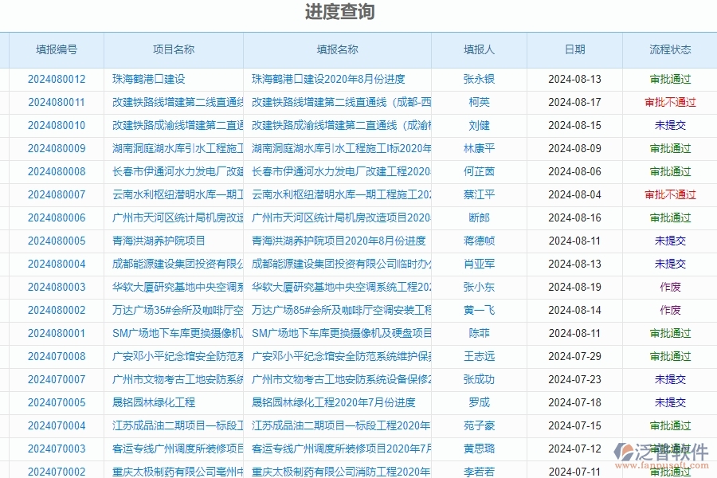717x478 pixels.
Task: Open record 2024080012 for 珠海鹤港口建设
Action: pyautogui.click(x=53, y=79)
